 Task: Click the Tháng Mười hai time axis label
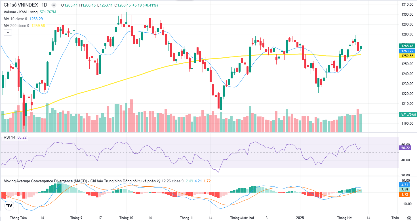[x=242, y=218]
